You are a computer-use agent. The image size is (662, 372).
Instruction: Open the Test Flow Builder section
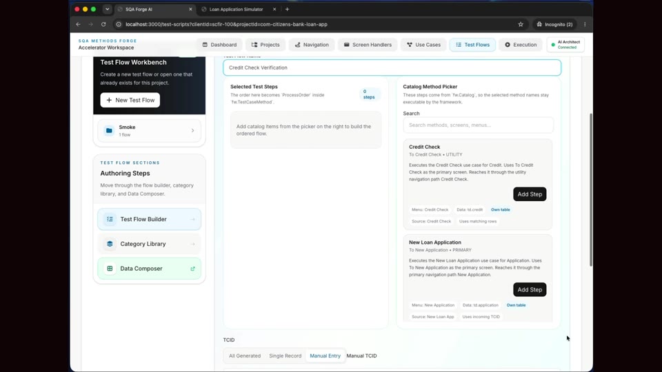[x=149, y=219]
